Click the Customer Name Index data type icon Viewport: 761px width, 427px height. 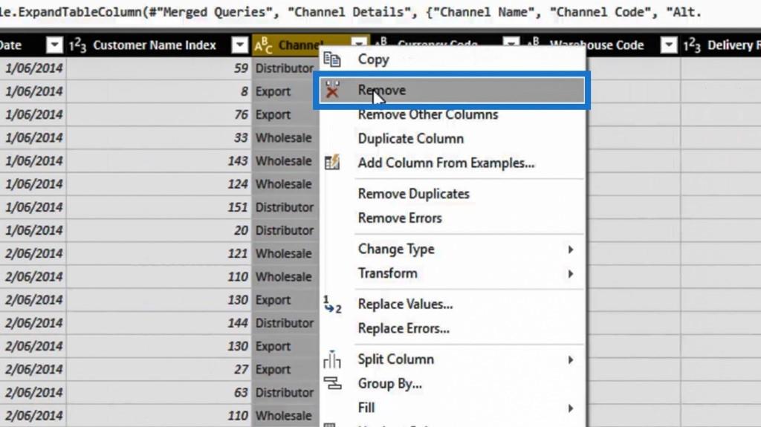point(78,45)
